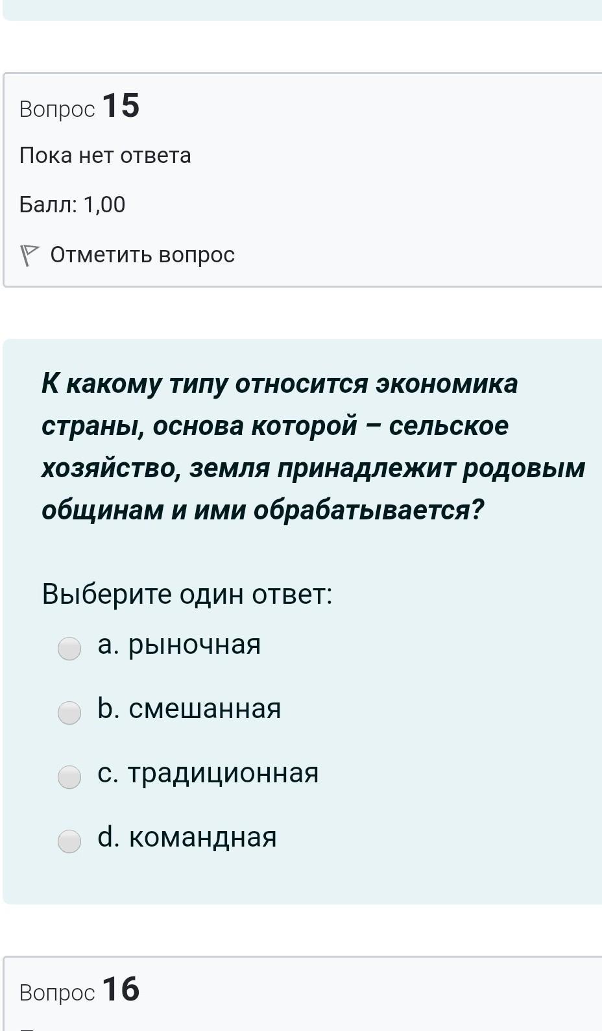This screenshot has height=1031, width=602.
Task: Click the score text Балл: 1,00
Action: pyautogui.click(x=72, y=205)
